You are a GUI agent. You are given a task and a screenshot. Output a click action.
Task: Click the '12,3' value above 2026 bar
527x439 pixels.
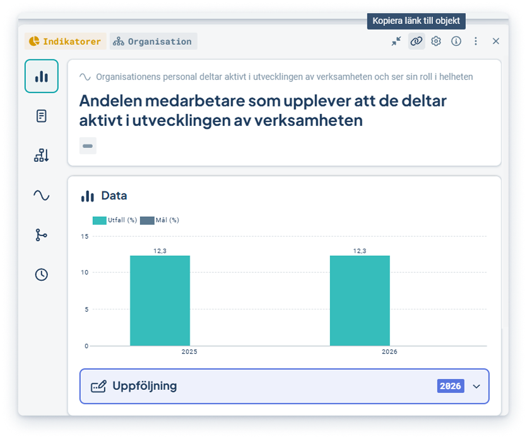[x=360, y=251]
